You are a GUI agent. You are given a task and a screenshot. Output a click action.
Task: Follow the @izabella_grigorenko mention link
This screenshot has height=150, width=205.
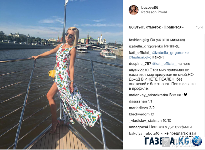[170, 52]
